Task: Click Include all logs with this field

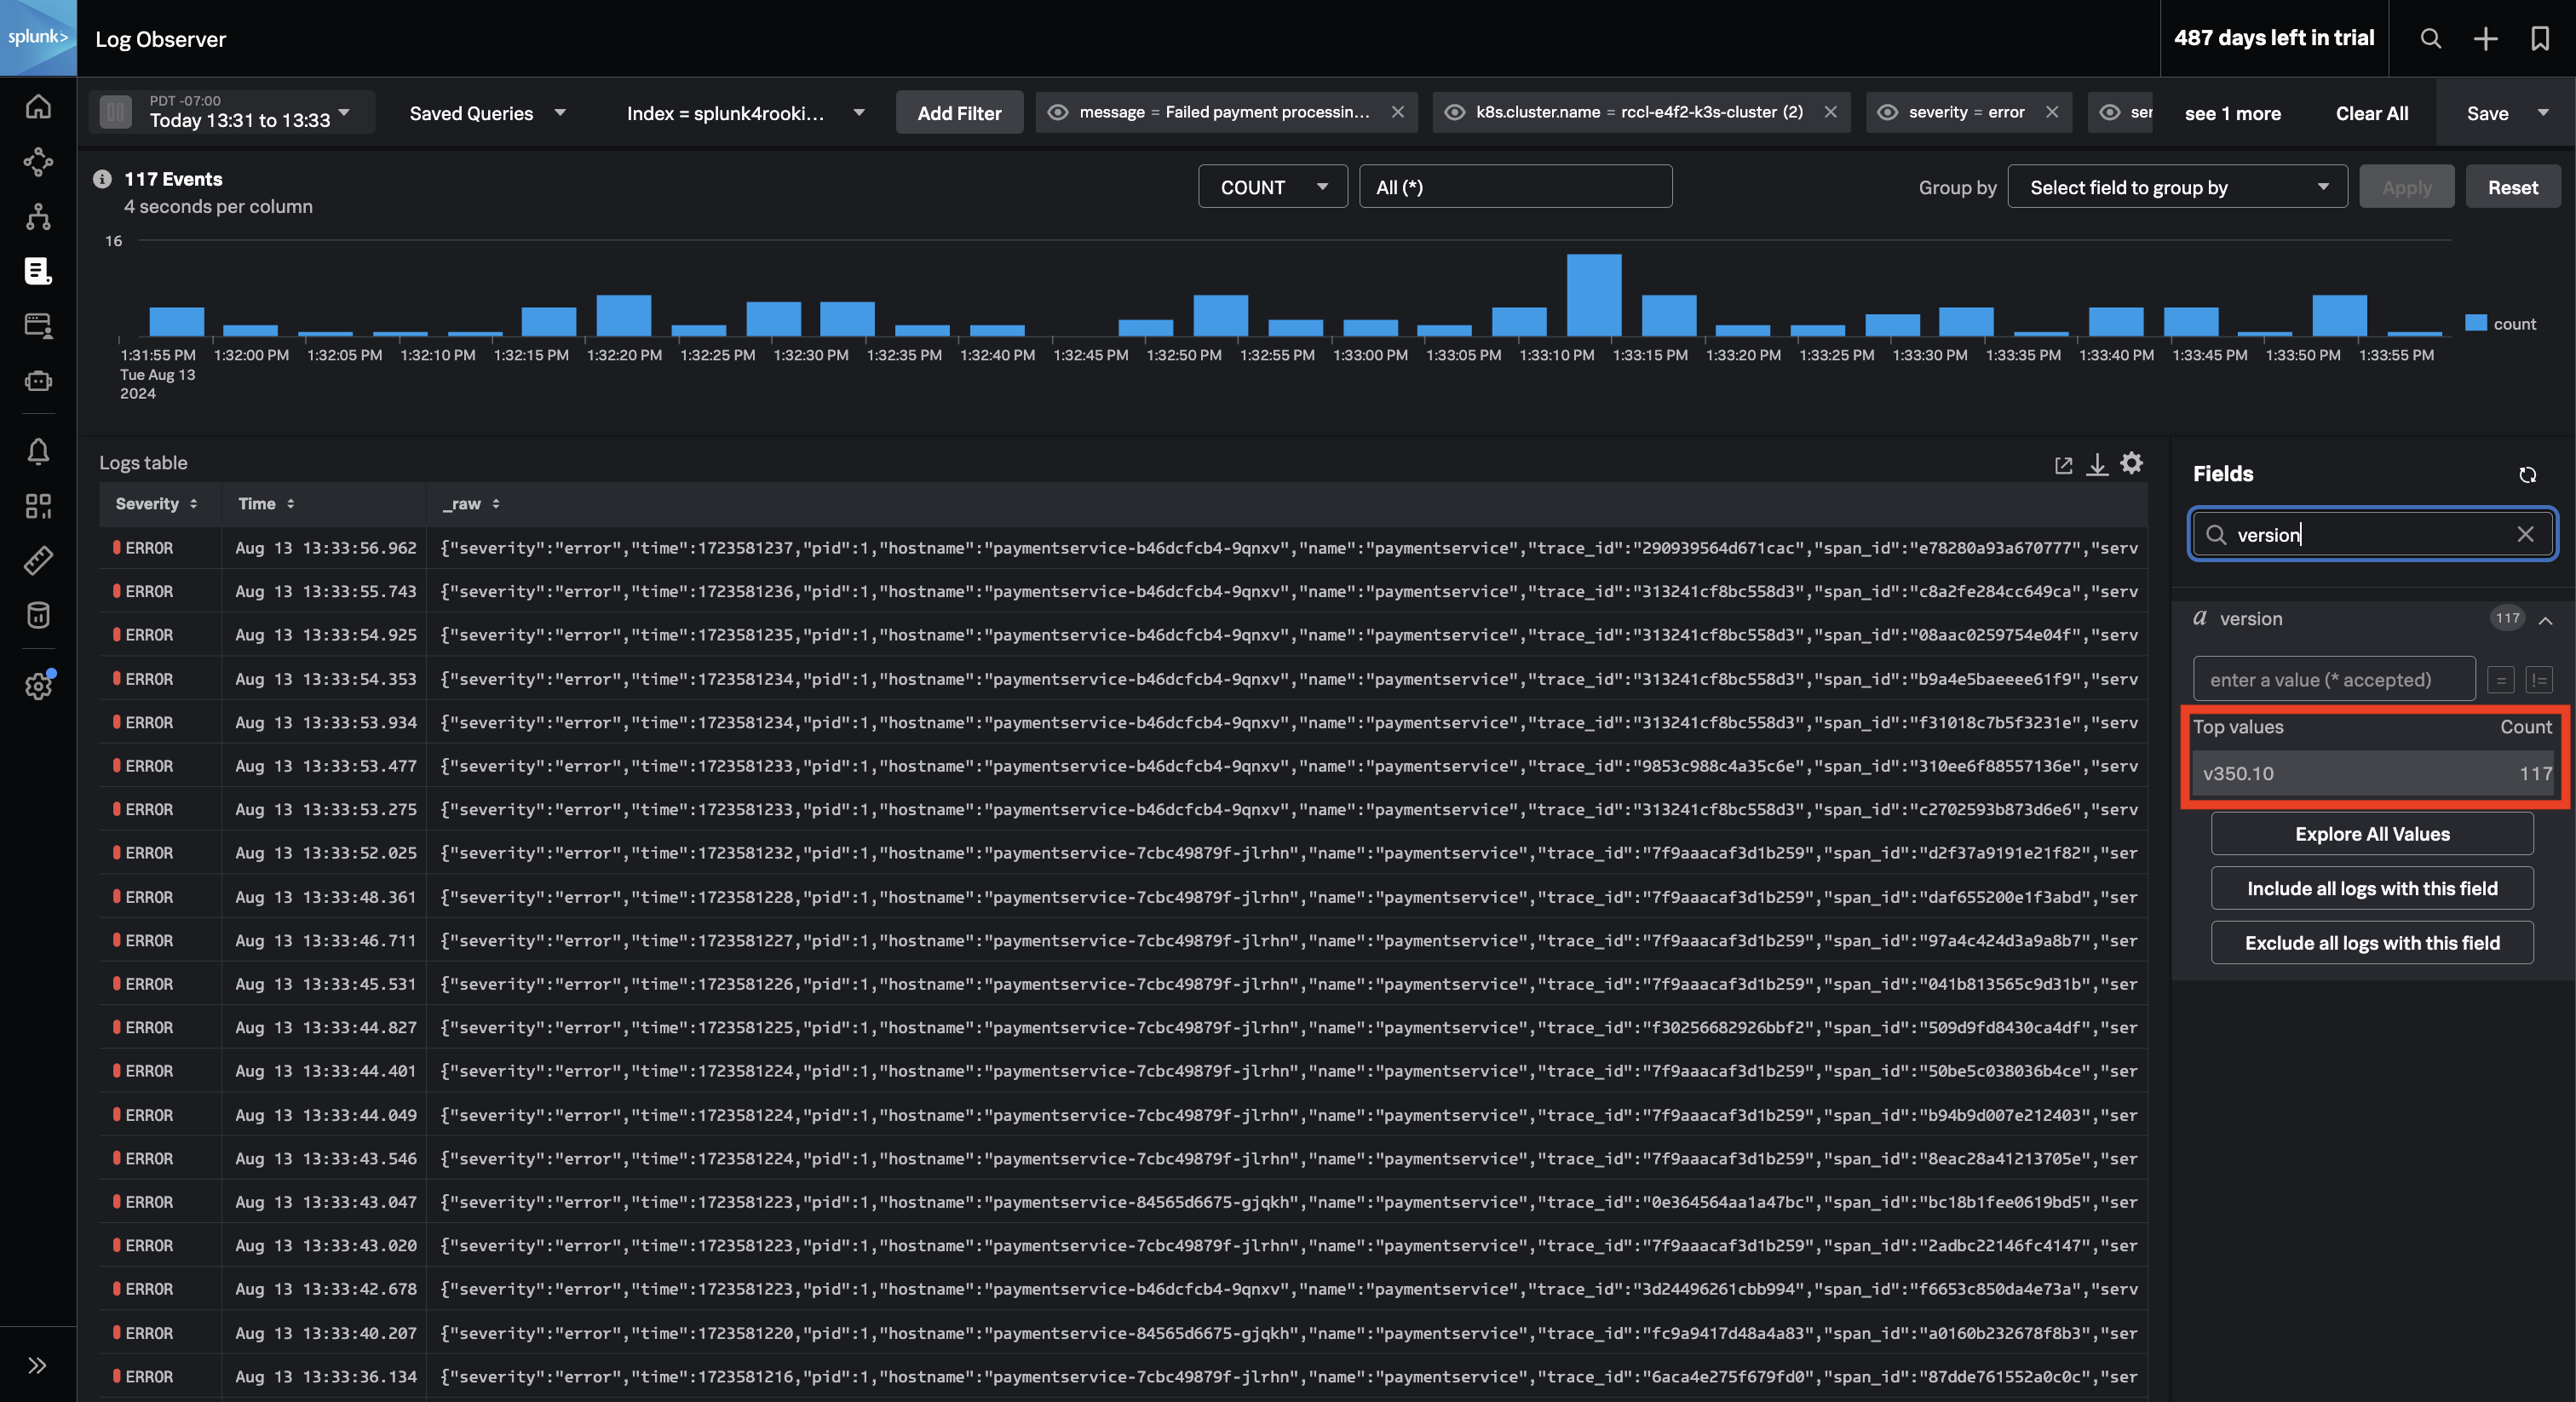Action: tap(2372, 887)
